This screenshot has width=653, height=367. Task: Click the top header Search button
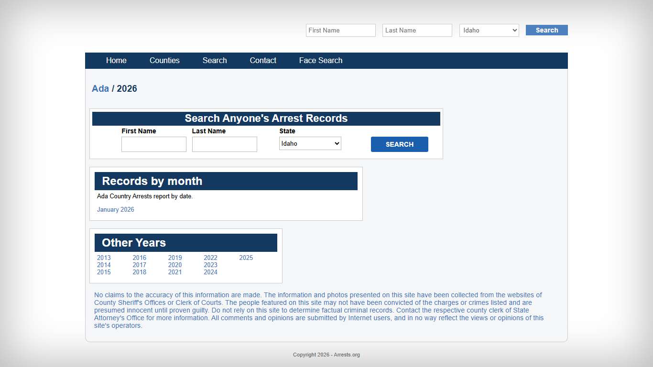pyautogui.click(x=546, y=30)
